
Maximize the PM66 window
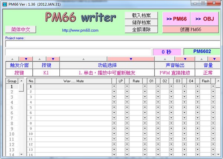(x=203, y=3)
